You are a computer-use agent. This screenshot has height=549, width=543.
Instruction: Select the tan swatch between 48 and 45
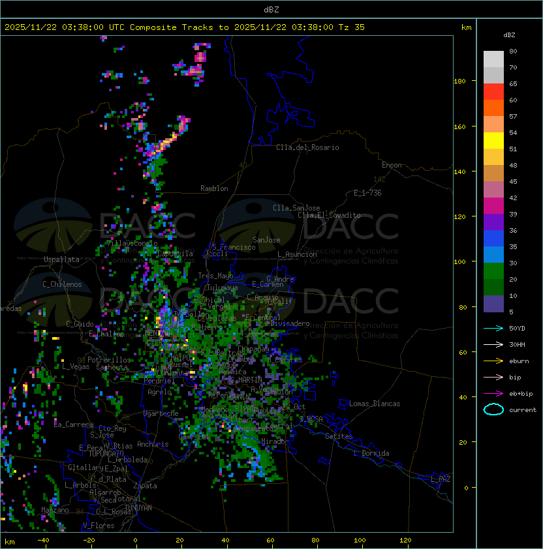point(493,173)
